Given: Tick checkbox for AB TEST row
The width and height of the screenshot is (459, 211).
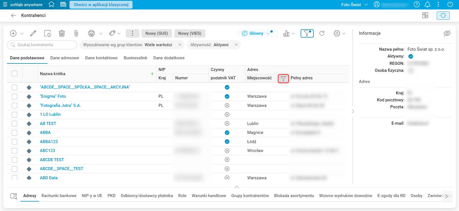Looking at the screenshot, I should pos(14,124).
